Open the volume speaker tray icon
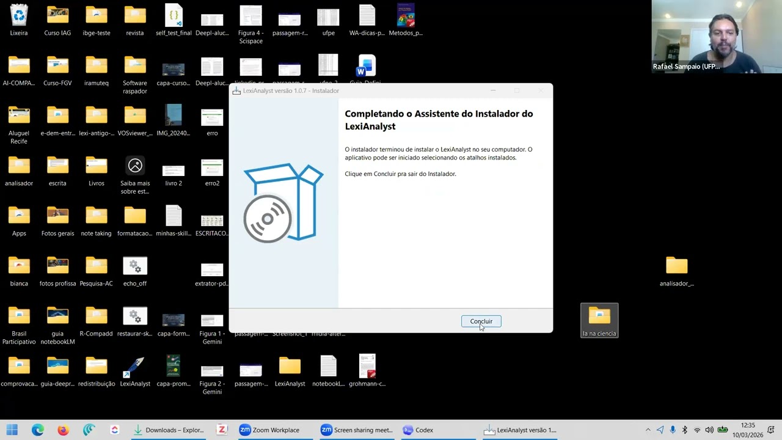The image size is (782, 440). click(709, 430)
